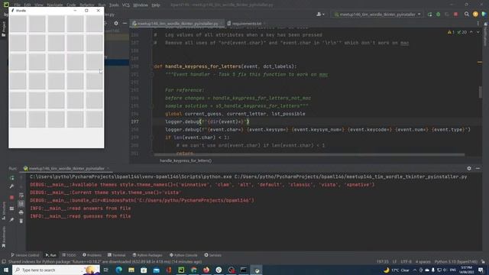Click the 4 spaces indent widget
Image resolution: width=489 pixels, height=275 pixels.
(x=423, y=261)
